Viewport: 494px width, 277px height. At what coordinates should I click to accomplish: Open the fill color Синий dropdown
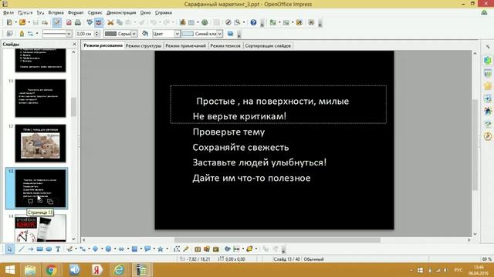[219, 34]
